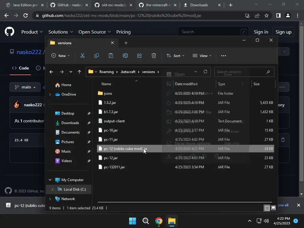Click the GitHub logo in page header
The height and width of the screenshot is (228, 304).
coord(9,31)
